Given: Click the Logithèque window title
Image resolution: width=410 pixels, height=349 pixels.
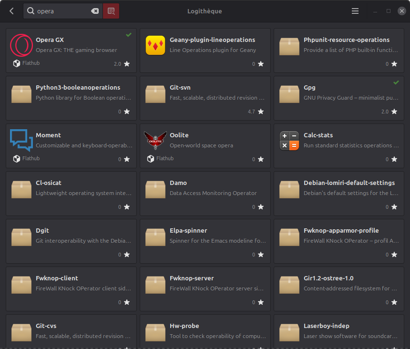Looking at the screenshot, I should pos(205,11).
